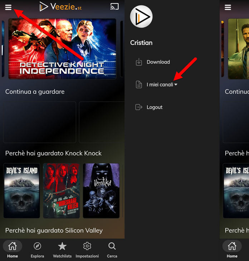Click Logout in the side menu
249x261 pixels.
[x=154, y=107]
